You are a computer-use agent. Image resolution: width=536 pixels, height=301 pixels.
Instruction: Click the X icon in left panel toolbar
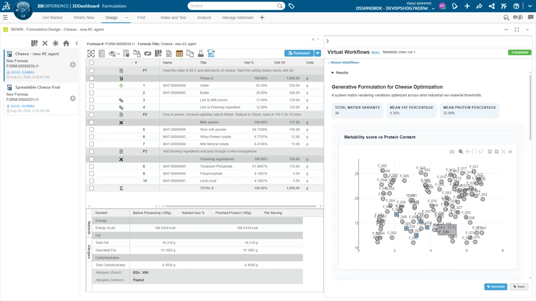[45, 43]
